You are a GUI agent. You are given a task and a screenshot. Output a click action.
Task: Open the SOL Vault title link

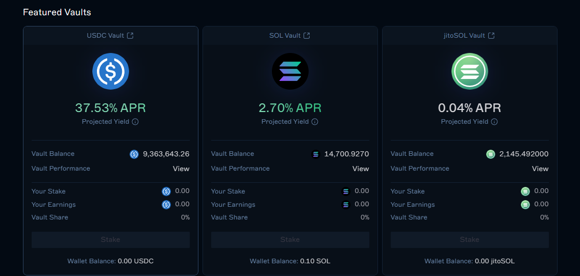[x=285, y=36]
